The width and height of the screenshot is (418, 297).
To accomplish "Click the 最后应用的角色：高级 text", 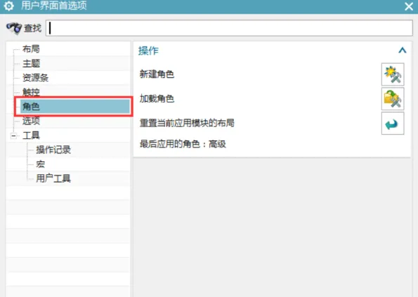I will [x=183, y=144].
